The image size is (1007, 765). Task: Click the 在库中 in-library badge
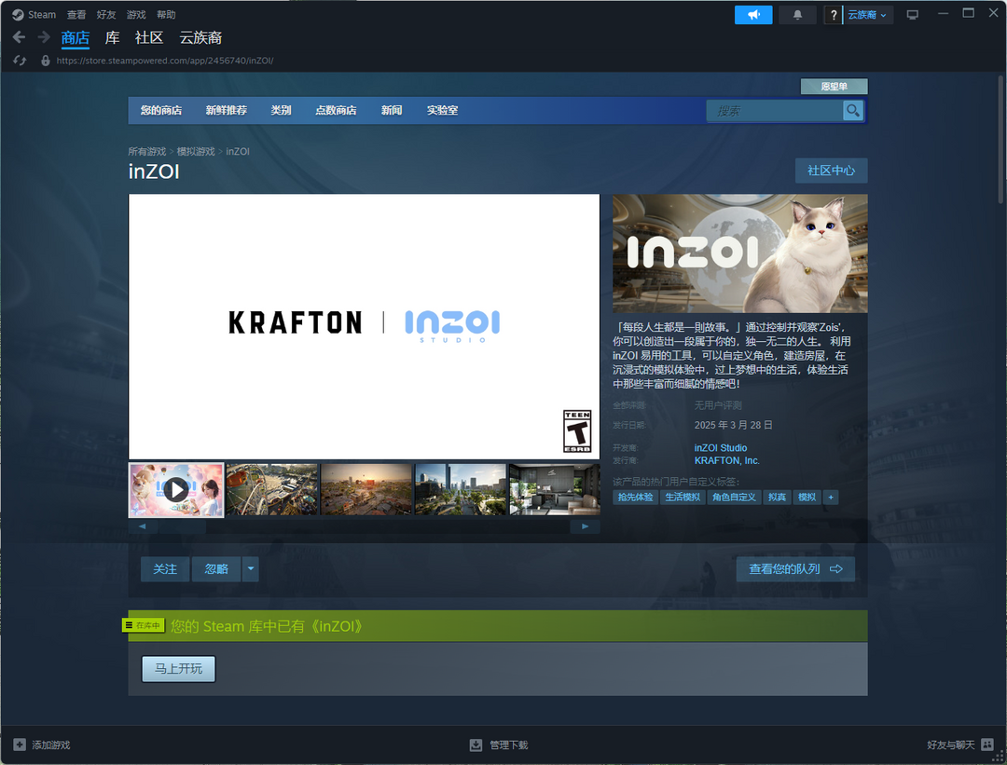click(144, 625)
